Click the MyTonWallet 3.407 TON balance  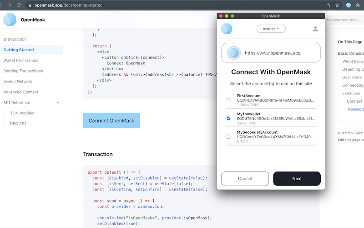point(246,123)
